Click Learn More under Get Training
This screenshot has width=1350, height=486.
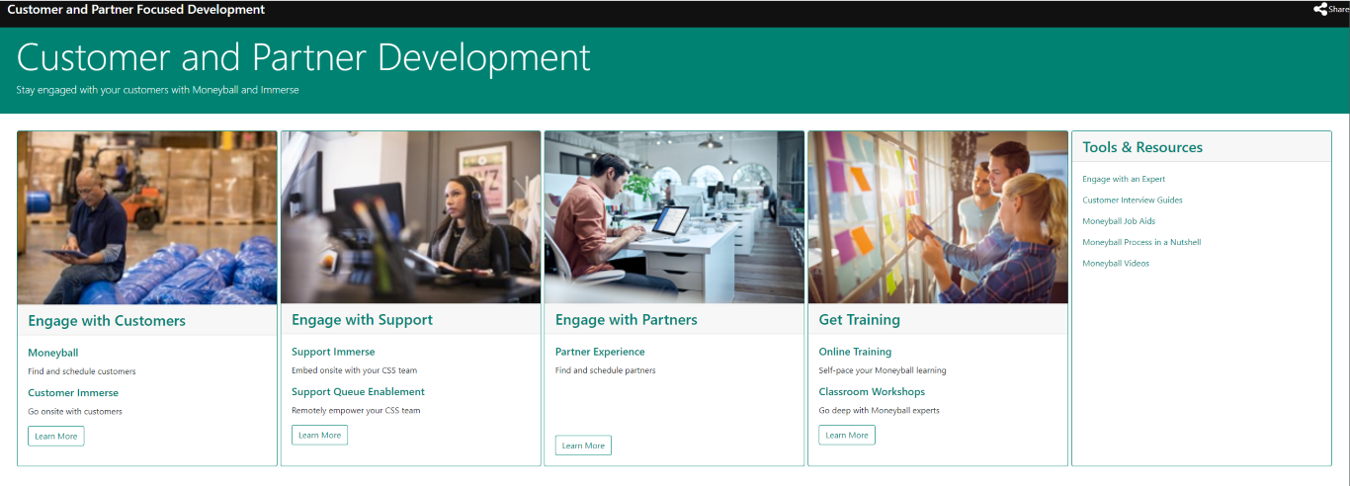click(847, 436)
